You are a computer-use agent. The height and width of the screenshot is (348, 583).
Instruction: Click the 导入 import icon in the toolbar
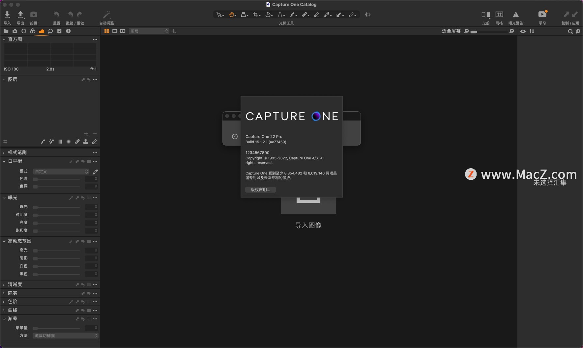7,14
